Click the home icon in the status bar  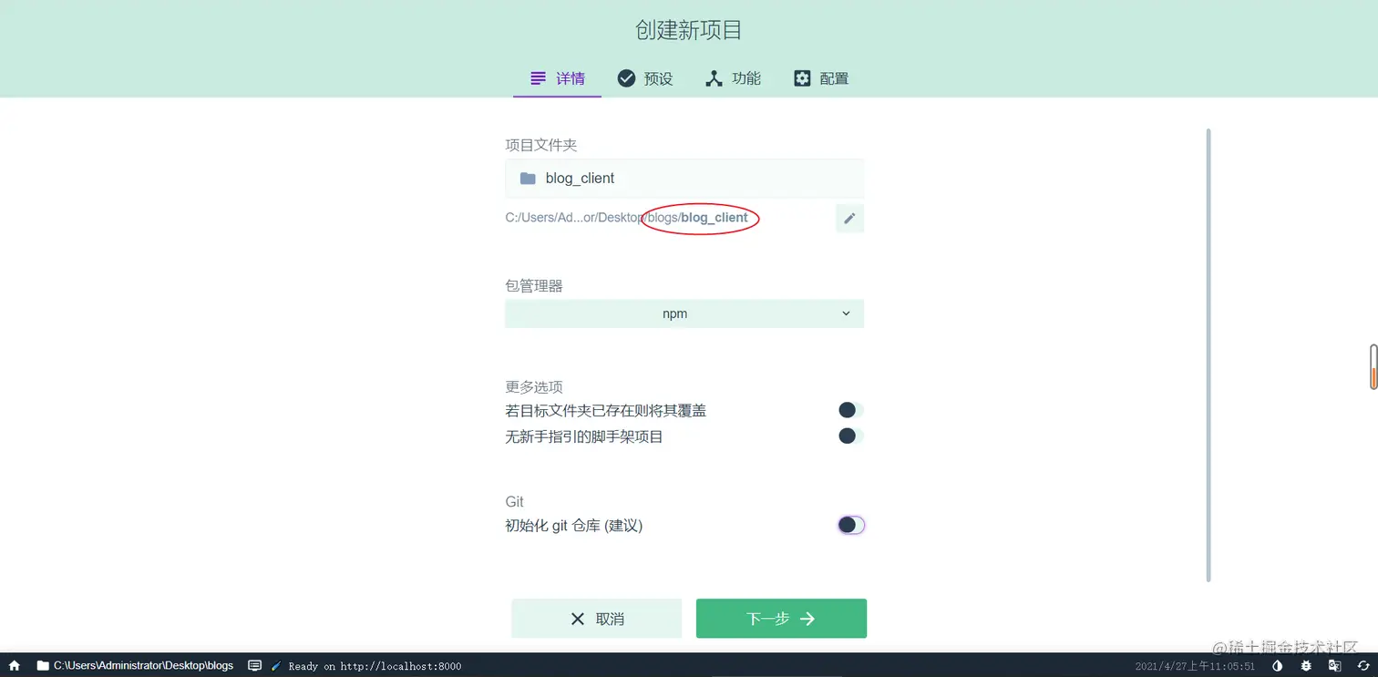[x=13, y=666]
